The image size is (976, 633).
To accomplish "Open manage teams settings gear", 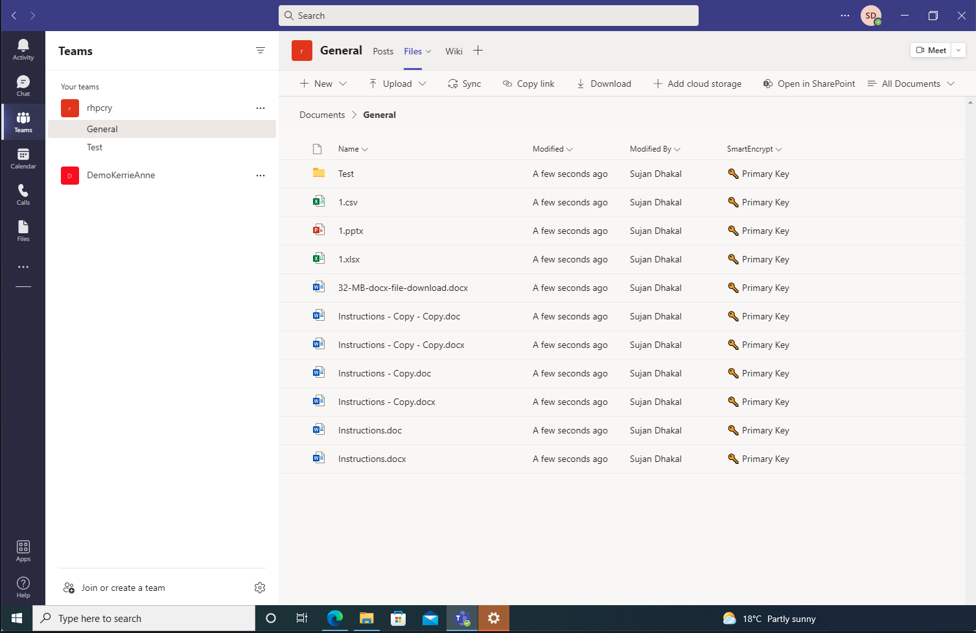I will 260,588.
